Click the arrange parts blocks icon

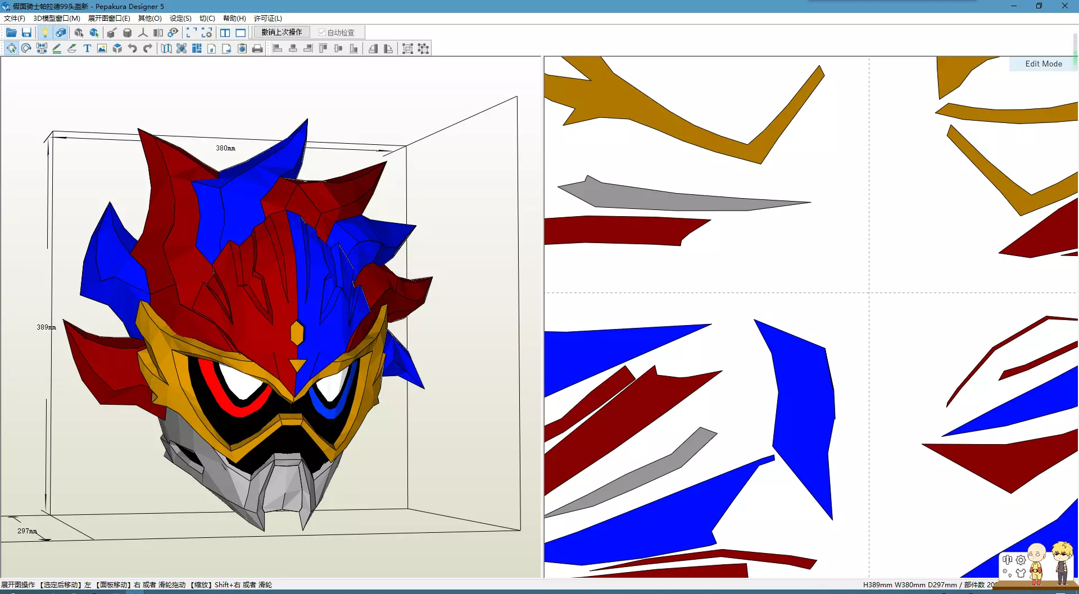pyautogui.click(x=197, y=48)
